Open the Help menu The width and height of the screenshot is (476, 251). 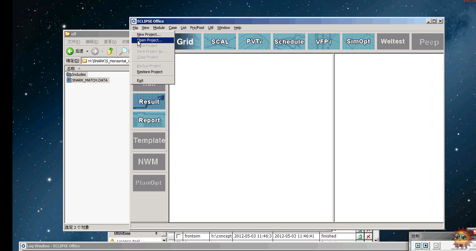click(238, 28)
